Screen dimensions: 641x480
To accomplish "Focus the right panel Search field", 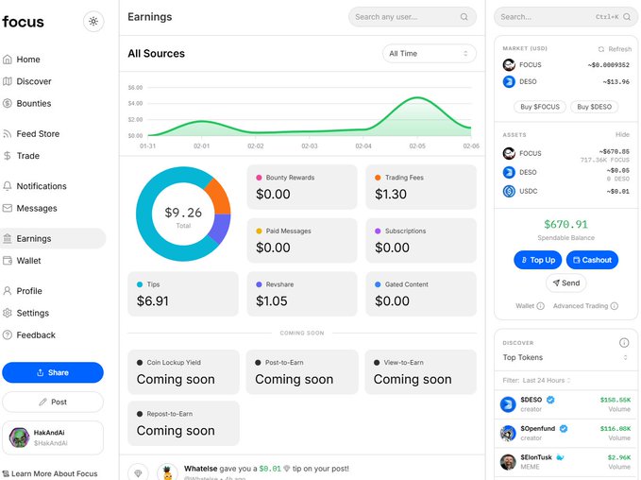I will (x=565, y=17).
